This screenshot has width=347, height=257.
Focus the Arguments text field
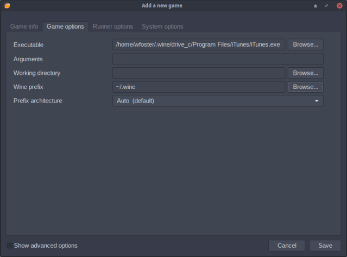217,59
